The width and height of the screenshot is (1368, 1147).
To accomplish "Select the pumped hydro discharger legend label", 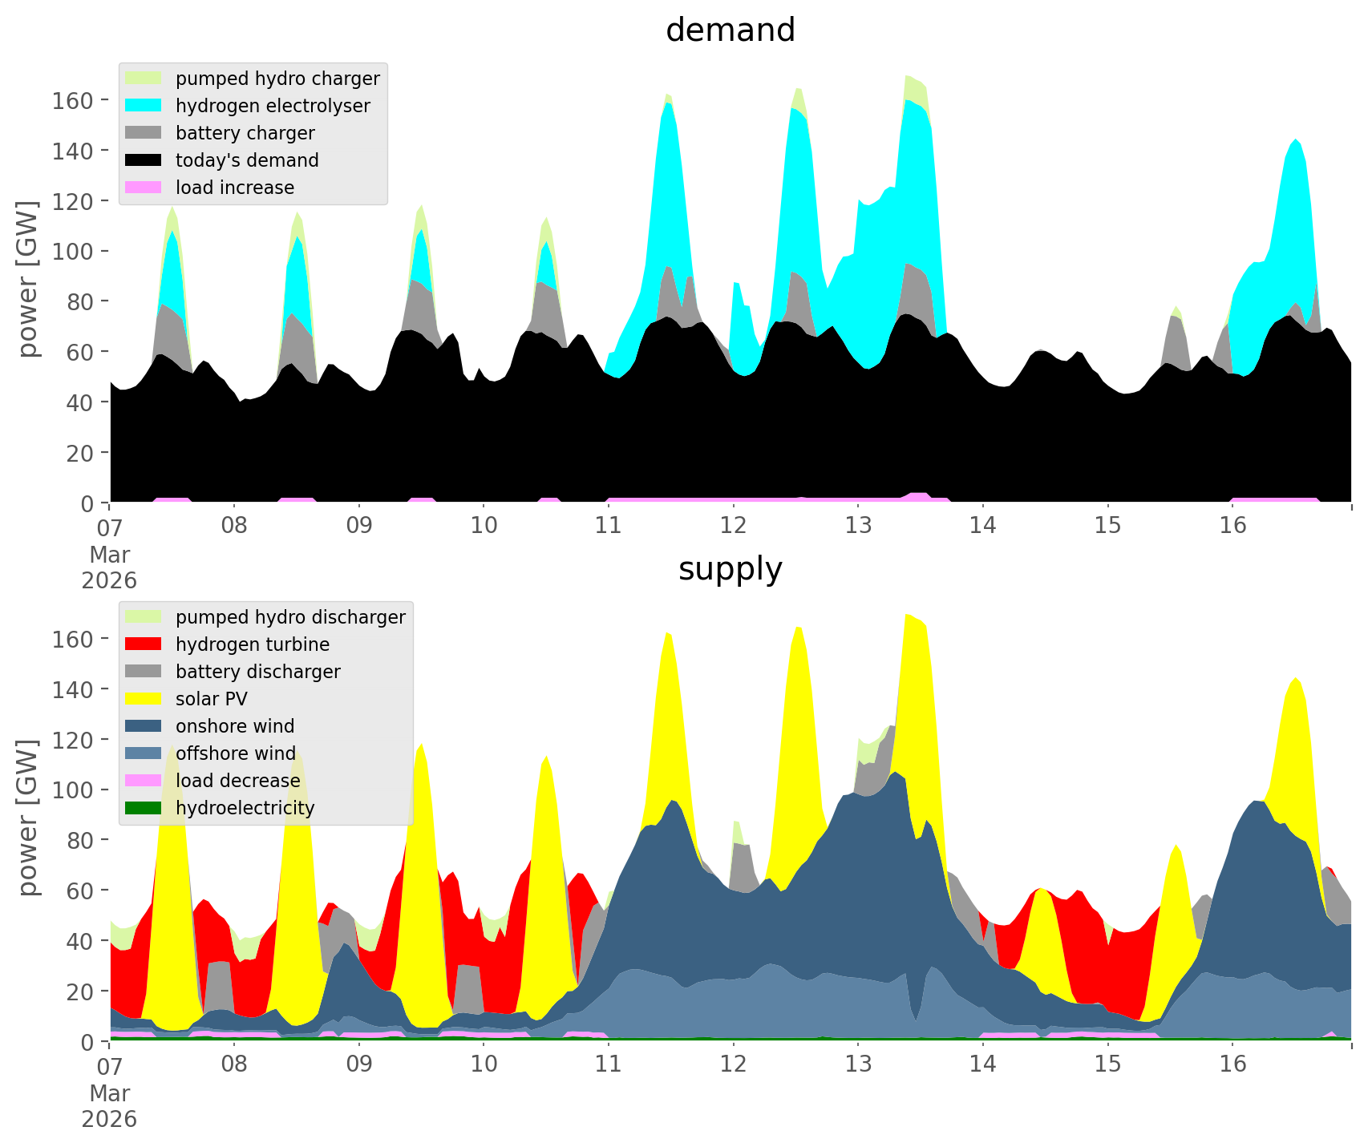I will click(290, 617).
